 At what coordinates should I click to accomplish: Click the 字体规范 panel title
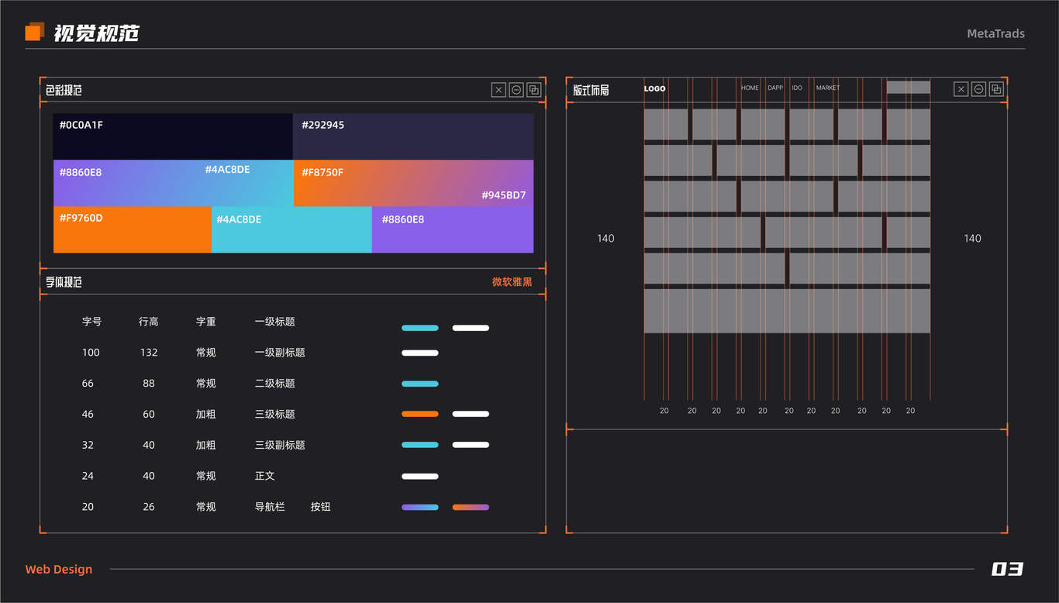64,282
